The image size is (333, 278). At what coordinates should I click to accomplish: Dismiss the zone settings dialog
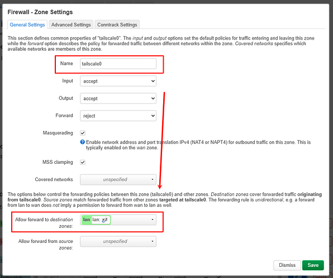pos(287,265)
